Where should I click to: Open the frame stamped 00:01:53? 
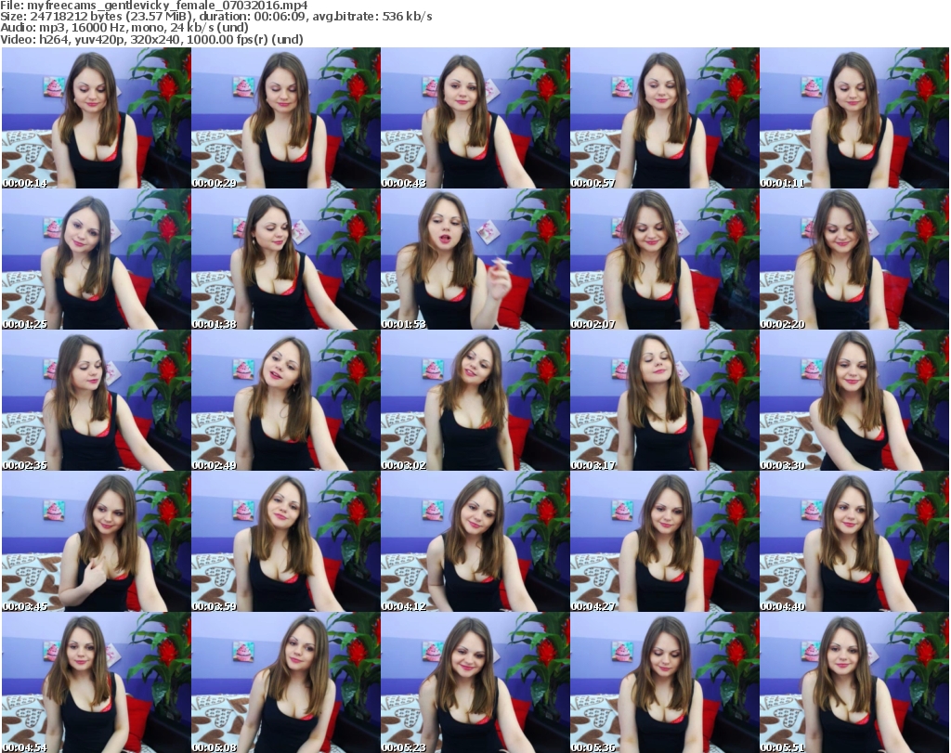[x=475, y=259]
